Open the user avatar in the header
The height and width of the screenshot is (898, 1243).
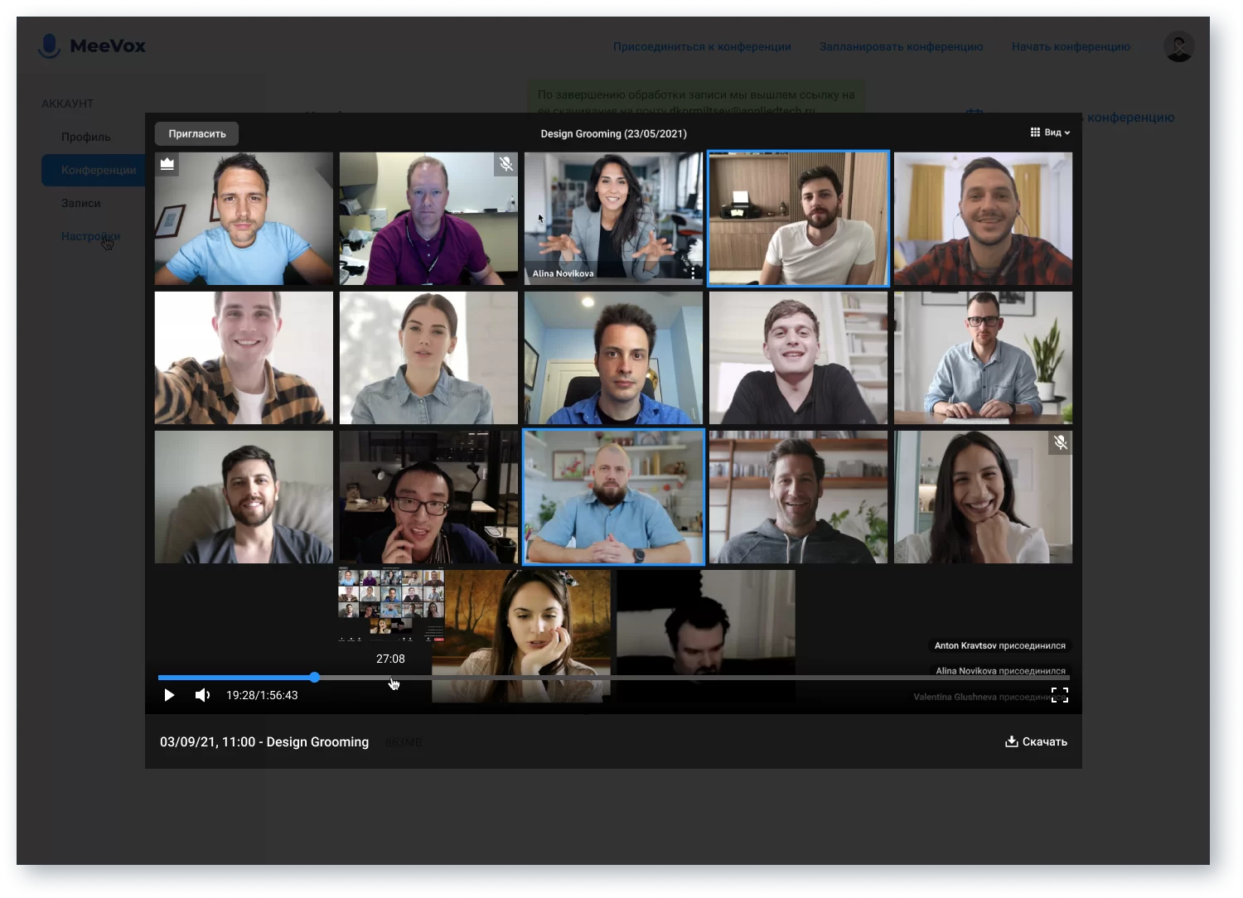tap(1178, 46)
